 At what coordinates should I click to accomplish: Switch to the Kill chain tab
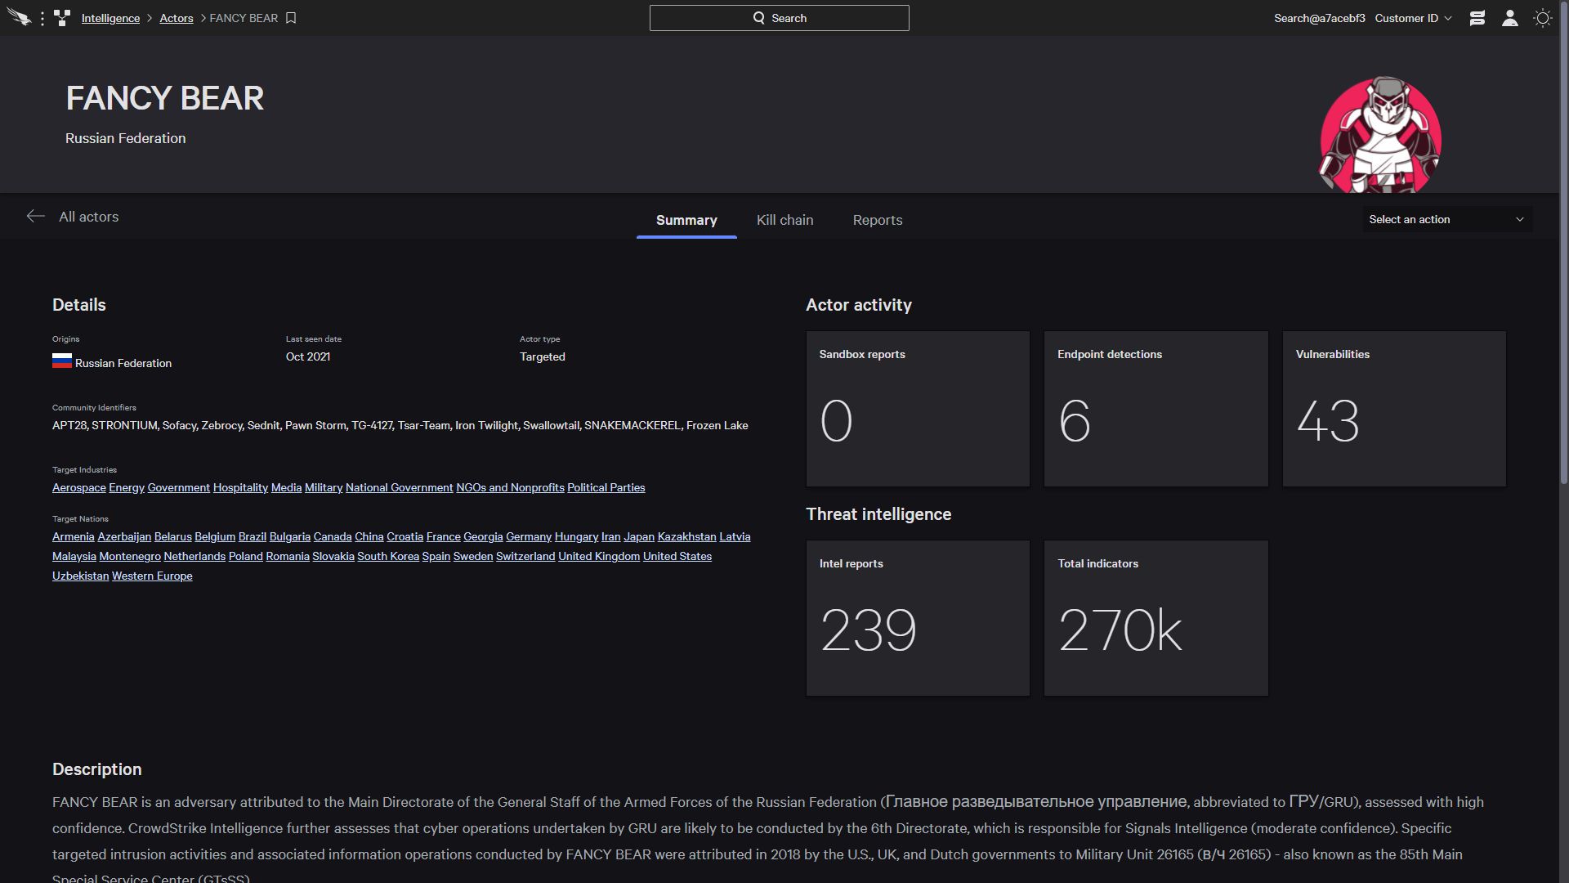click(785, 220)
